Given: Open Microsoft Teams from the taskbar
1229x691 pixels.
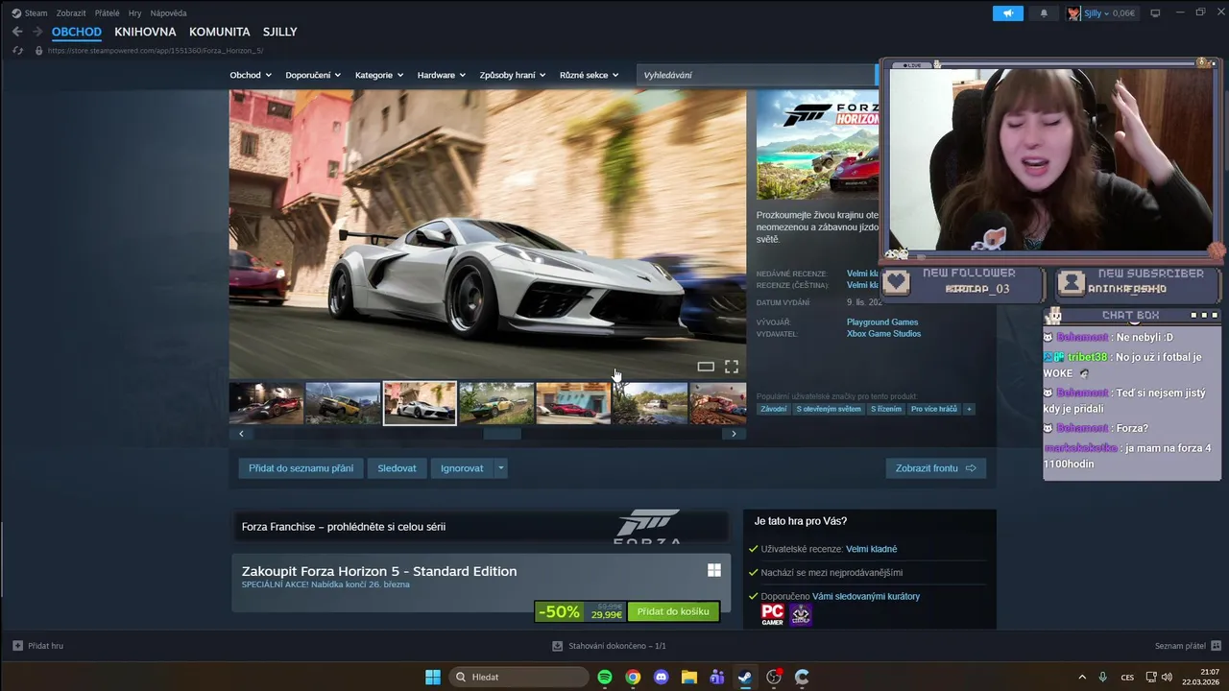Looking at the screenshot, I should click(x=716, y=677).
